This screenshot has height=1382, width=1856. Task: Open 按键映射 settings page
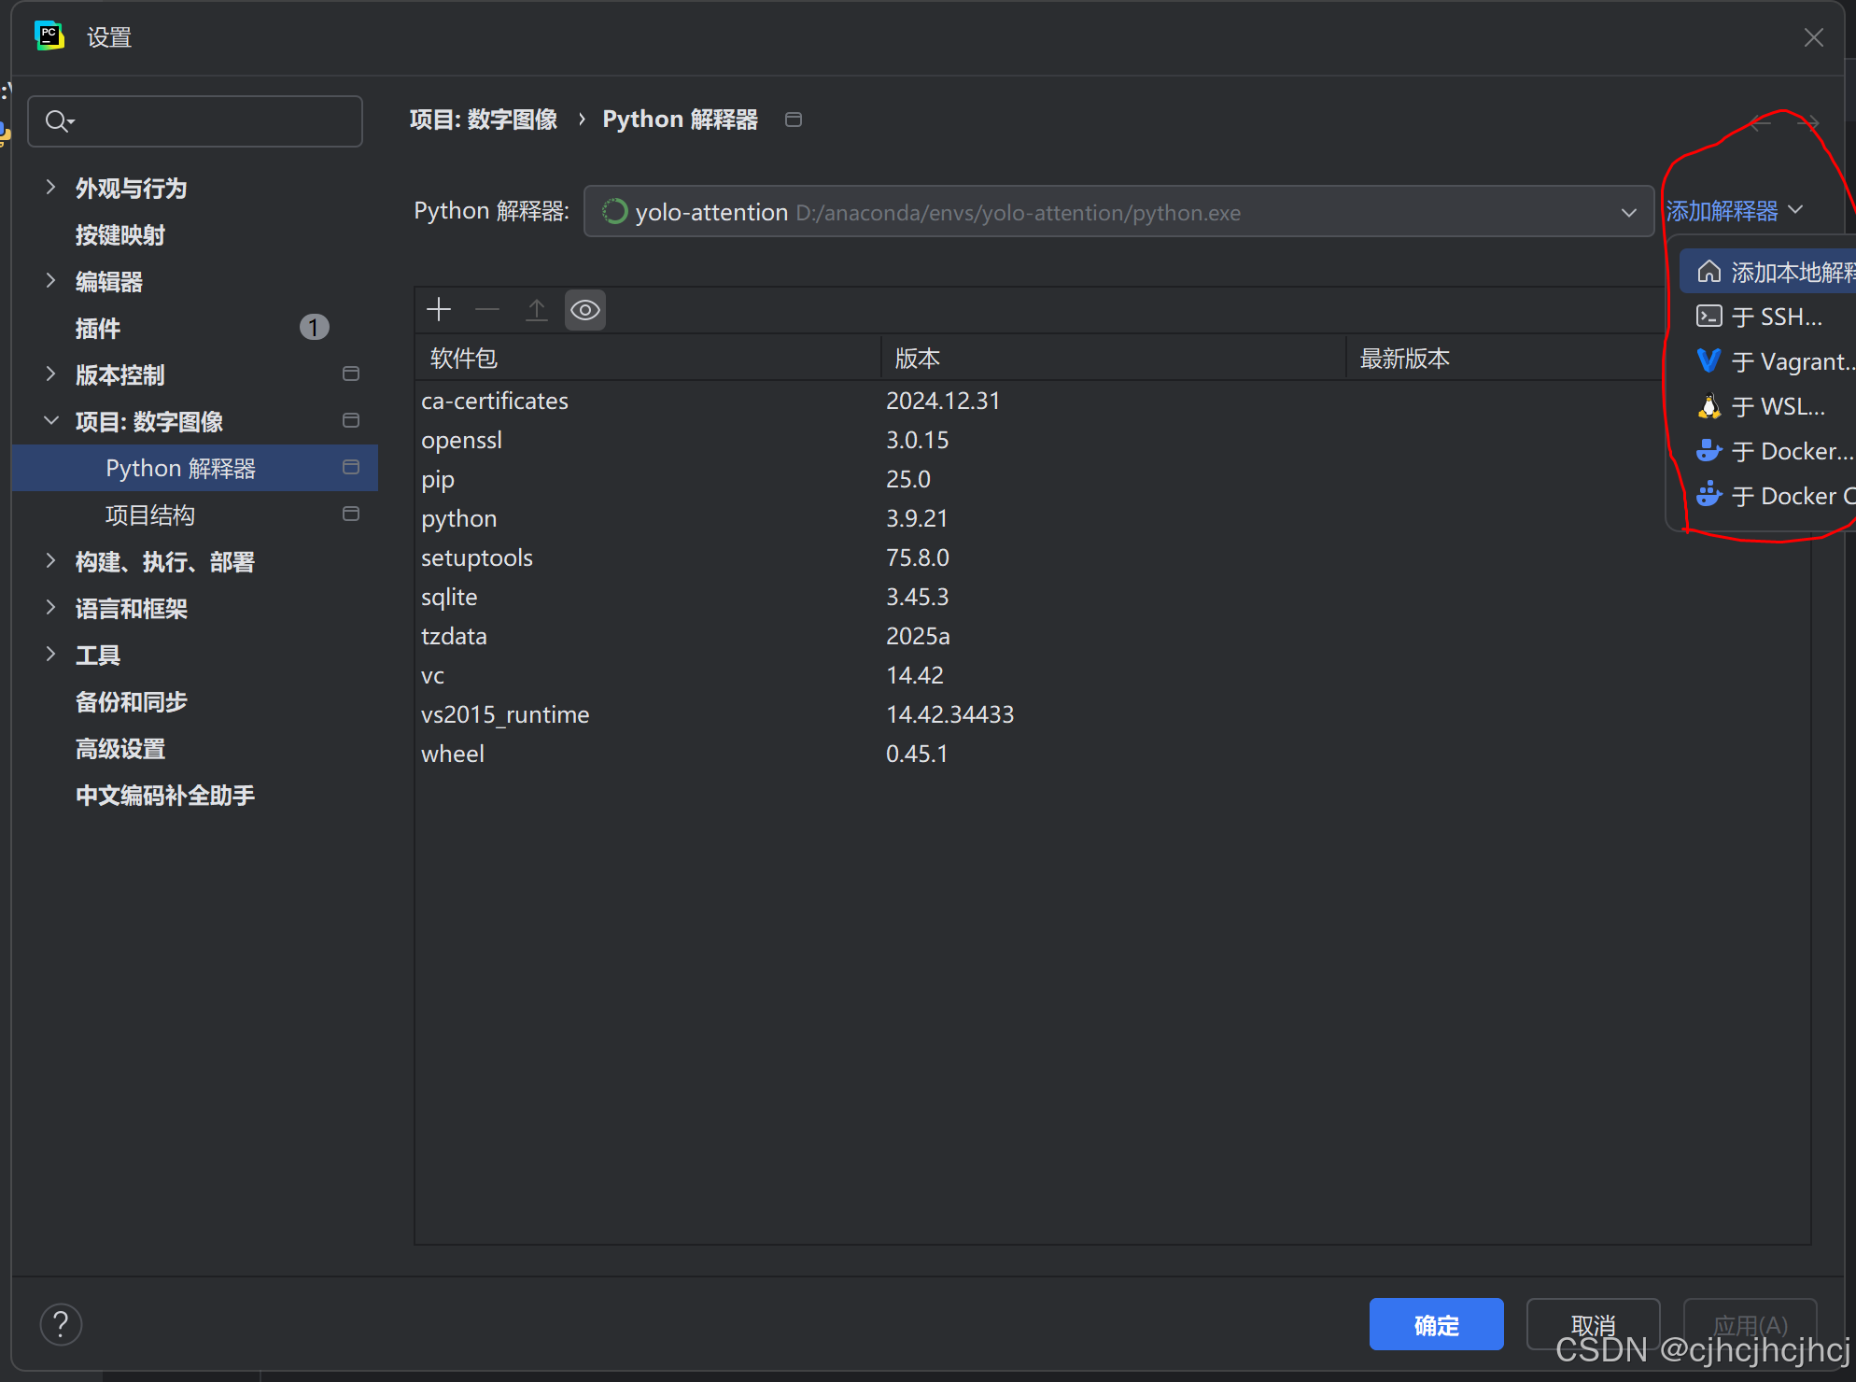coord(120,234)
